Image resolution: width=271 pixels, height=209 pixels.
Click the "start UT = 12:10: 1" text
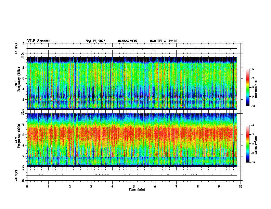[x=165, y=41]
